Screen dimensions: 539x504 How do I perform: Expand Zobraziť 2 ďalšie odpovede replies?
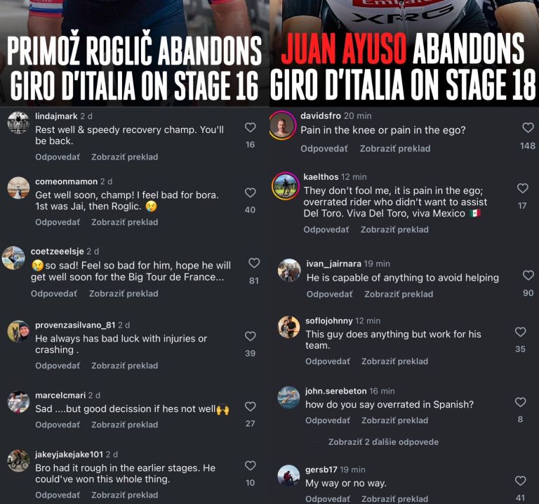[383, 442]
